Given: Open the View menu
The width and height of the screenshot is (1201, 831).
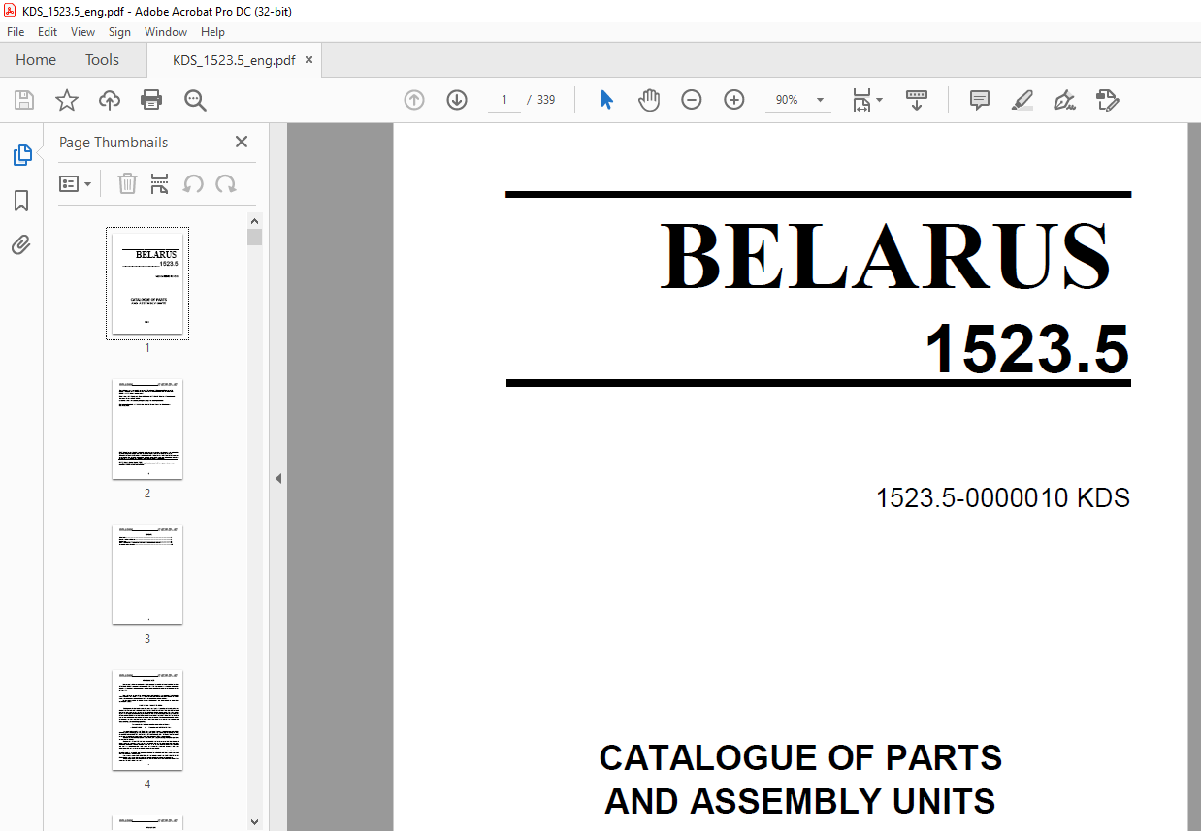Looking at the screenshot, I should 83,32.
